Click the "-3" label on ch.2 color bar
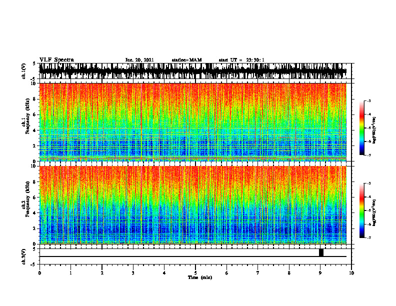 click(369, 183)
